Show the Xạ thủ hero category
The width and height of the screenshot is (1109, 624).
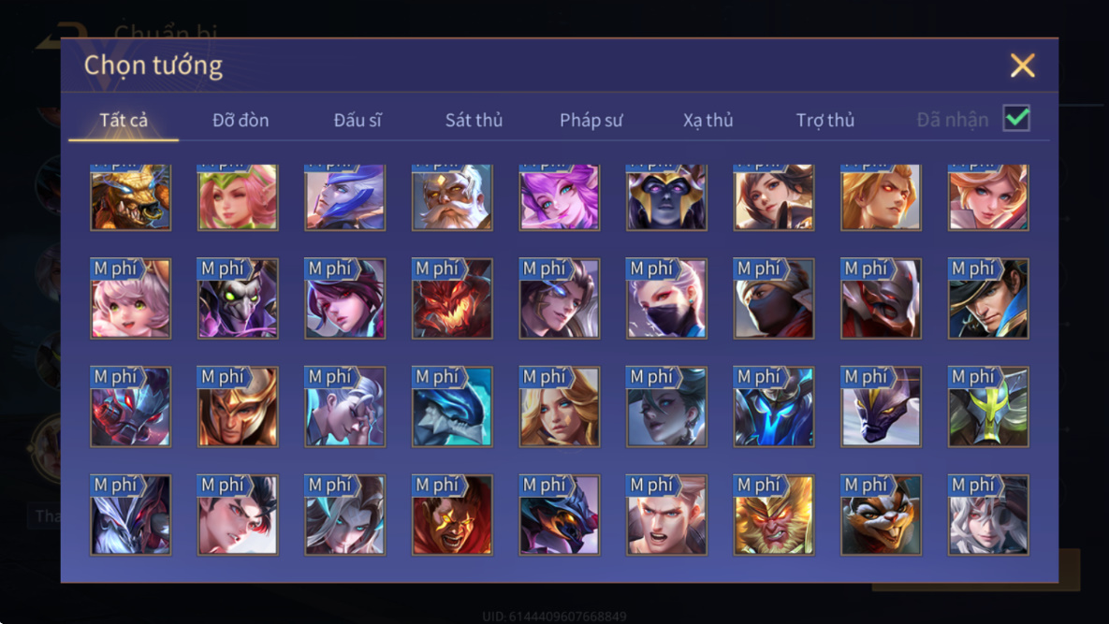click(708, 120)
